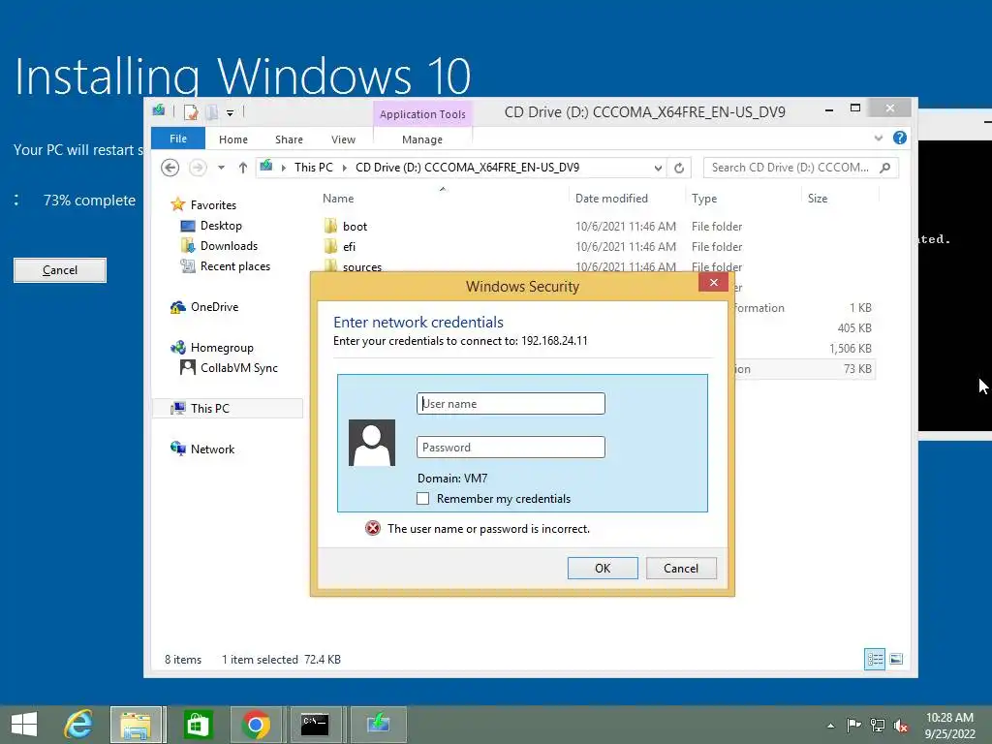
Task: Refresh the CD Drive folder view
Action: tap(679, 169)
